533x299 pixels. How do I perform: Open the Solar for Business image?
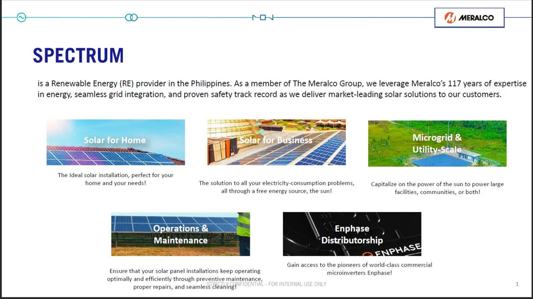tap(276, 142)
